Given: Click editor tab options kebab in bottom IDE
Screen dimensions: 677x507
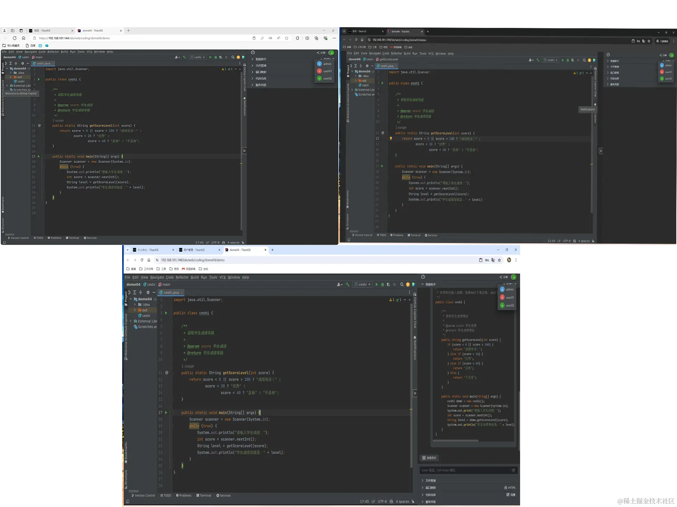Looking at the screenshot, I should 409,292.
